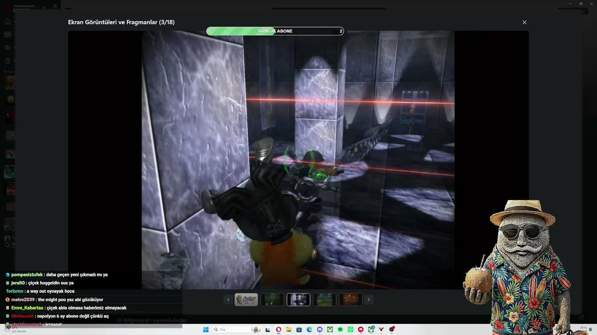Click chat message 'daha geçen yeni çıkmadı mı ya'
This screenshot has width=597, height=335.
coord(77,275)
